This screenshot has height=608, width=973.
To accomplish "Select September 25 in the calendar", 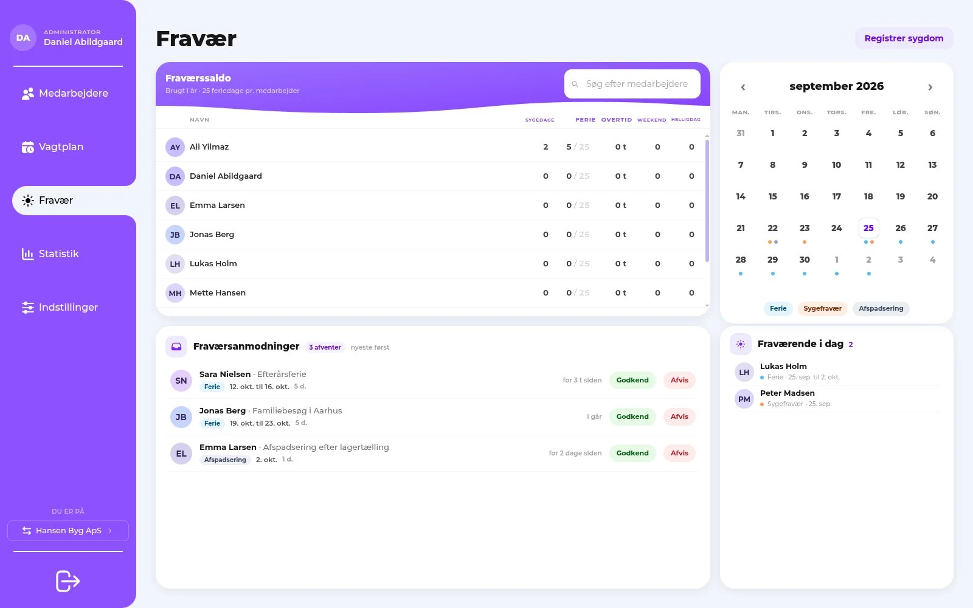I will click(x=868, y=229).
